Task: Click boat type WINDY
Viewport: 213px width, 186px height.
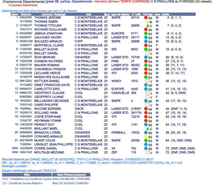Action: point(117,81)
